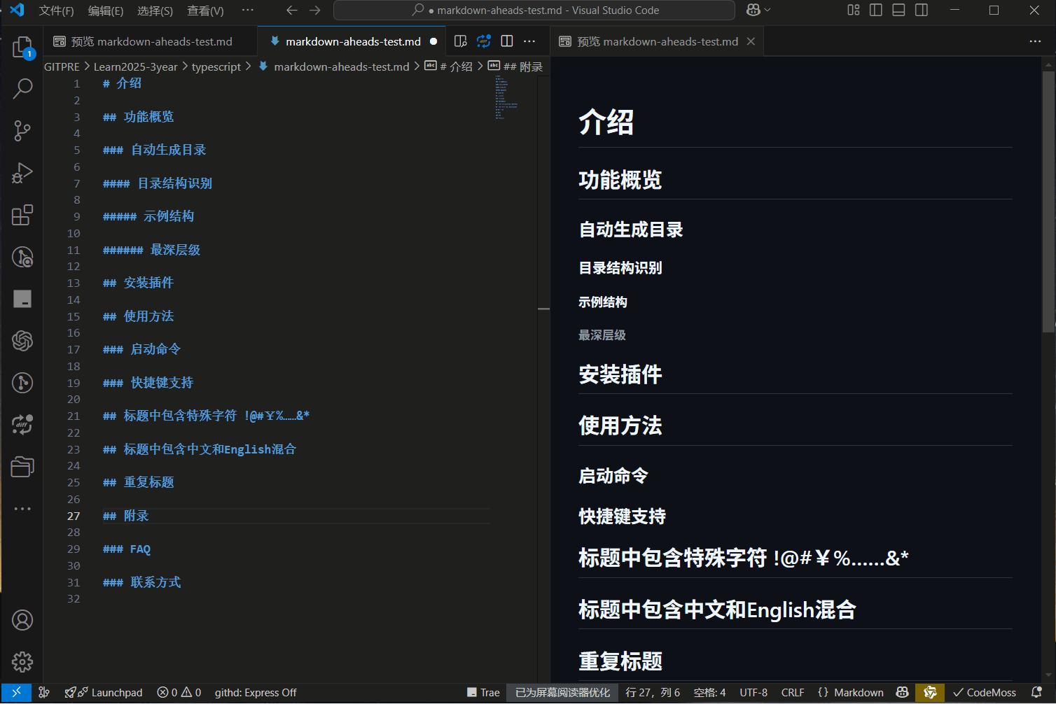Click open preview to the side icon
1056x704 pixels.
(x=460, y=41)
